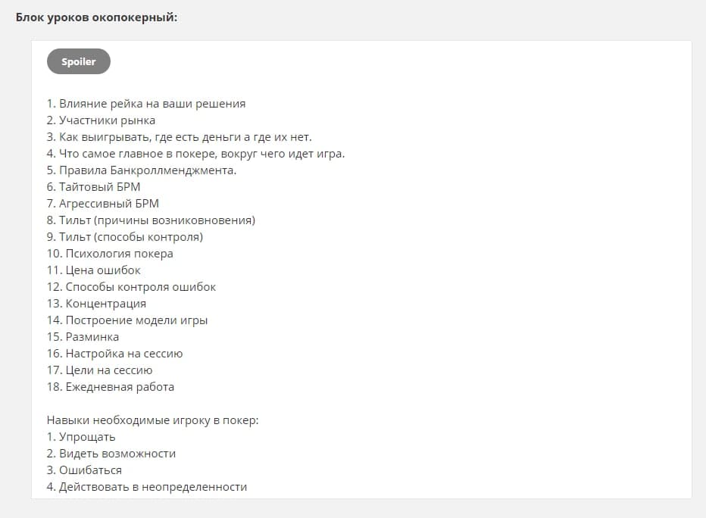This screenshot has height=518, width=706.
Task: Select "Построение модели игры" line
Action: coord(127,320)
